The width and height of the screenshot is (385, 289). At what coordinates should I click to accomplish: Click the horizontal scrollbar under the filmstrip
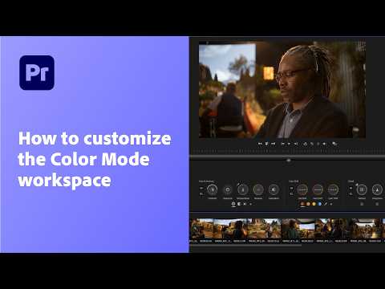click(x=245, y=245)
